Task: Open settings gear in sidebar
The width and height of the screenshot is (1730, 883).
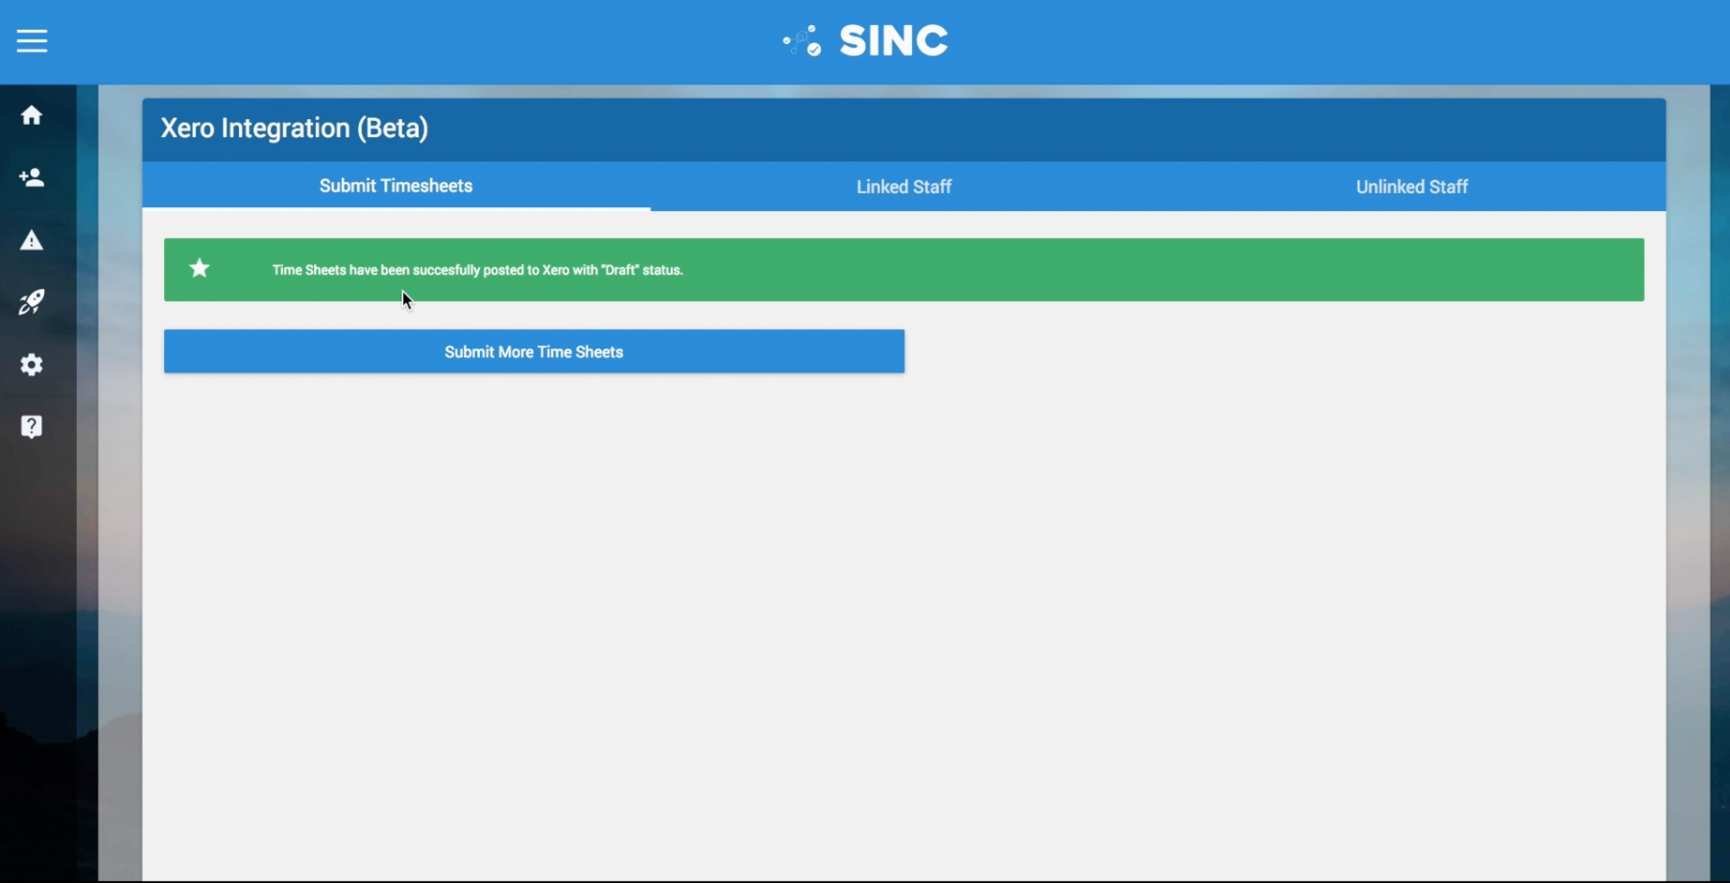Action: pyautogui.click(x=32, y=365)
